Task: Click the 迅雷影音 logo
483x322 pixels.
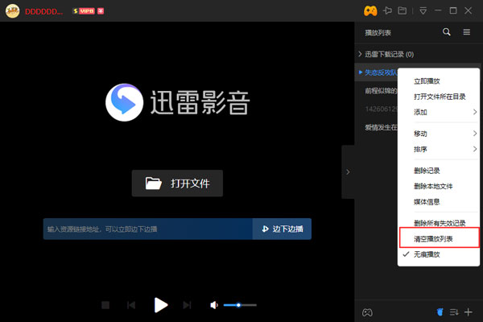Action: coord(177,102)
